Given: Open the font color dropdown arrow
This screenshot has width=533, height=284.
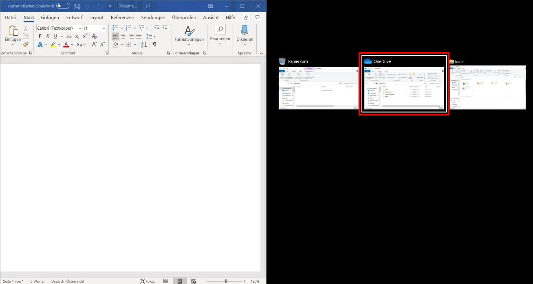Looking at the screenshot, I should [72, 44].
